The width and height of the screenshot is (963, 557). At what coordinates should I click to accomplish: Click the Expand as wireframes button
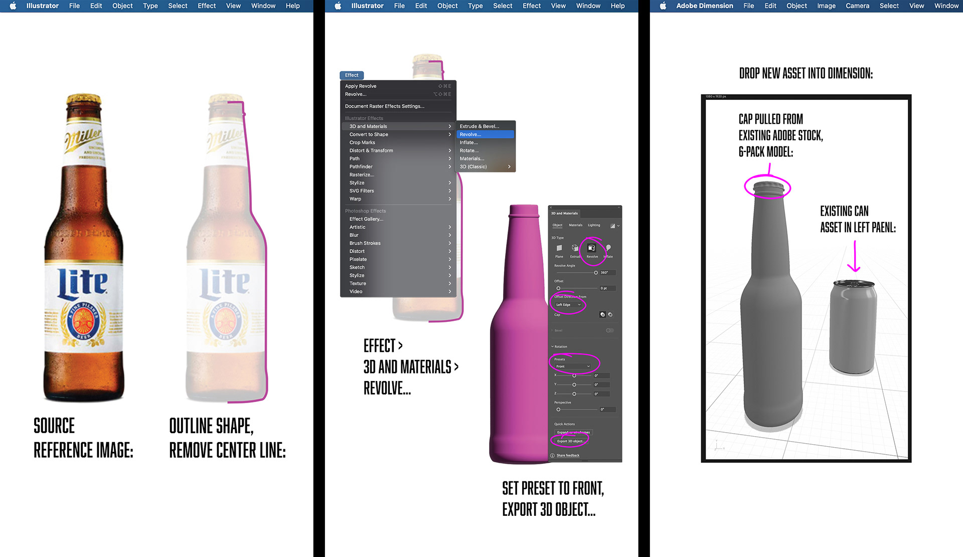point(573,432)
